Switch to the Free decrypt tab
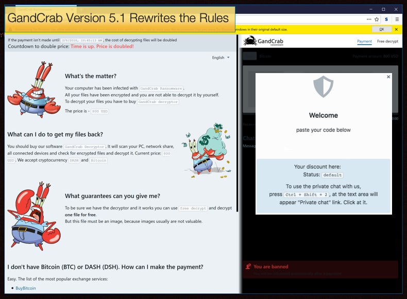The image size is (407, 299). click(387, 41)
